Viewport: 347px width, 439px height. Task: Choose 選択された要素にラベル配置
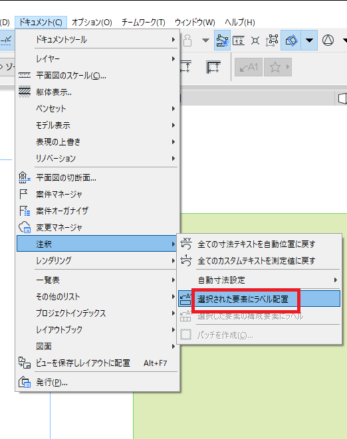pyautogui.click(x=259, y=299)
